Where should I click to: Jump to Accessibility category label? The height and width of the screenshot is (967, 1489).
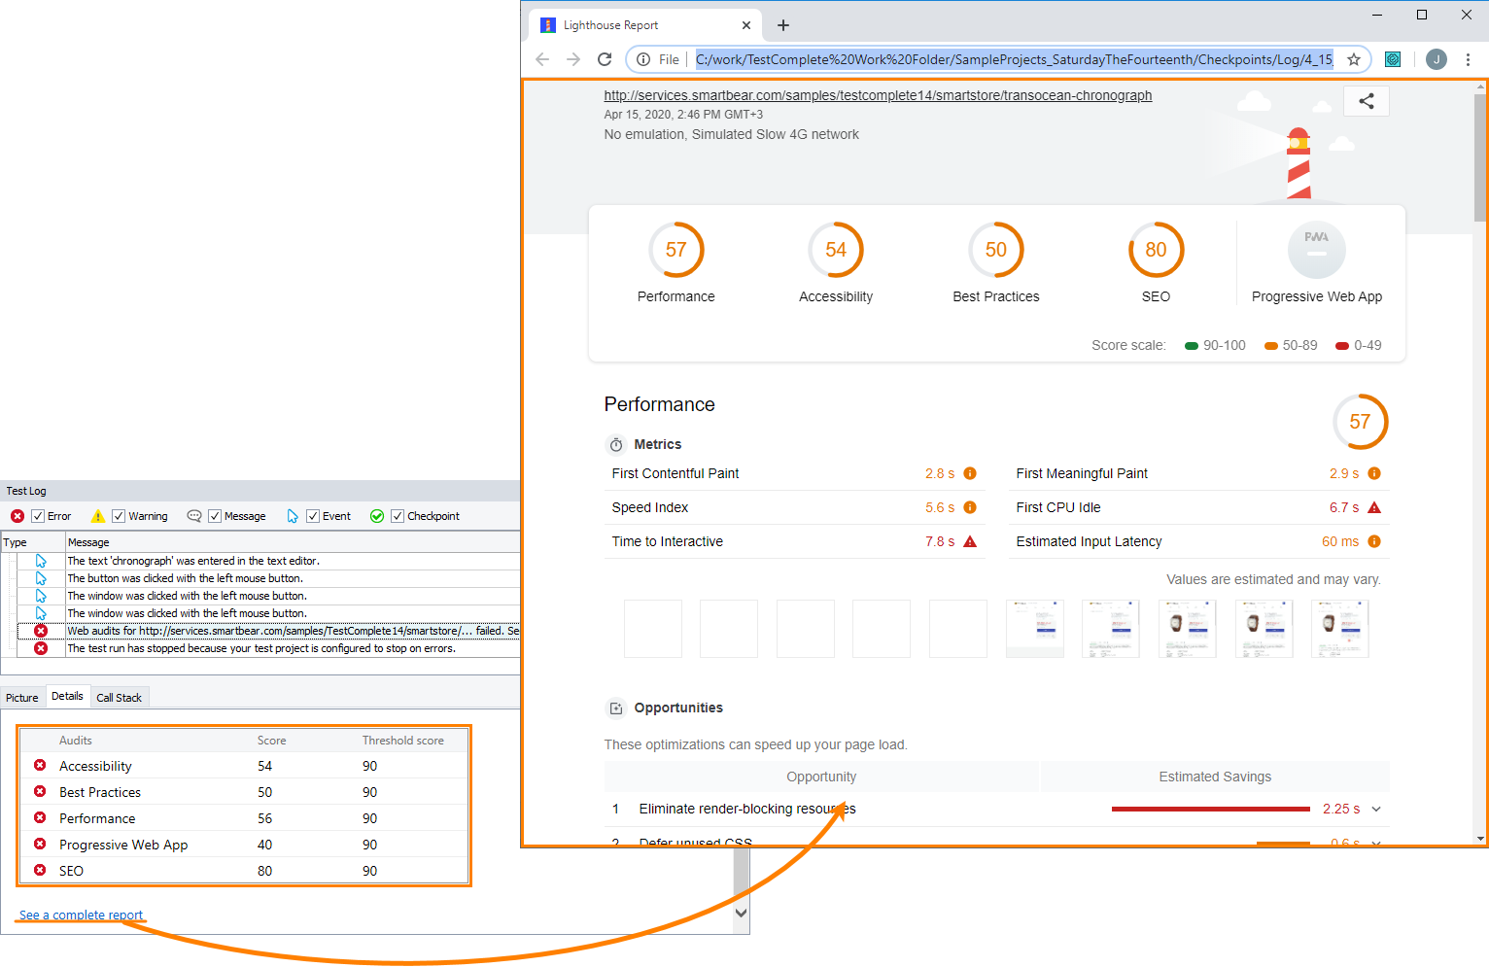[x=836, y=296]
